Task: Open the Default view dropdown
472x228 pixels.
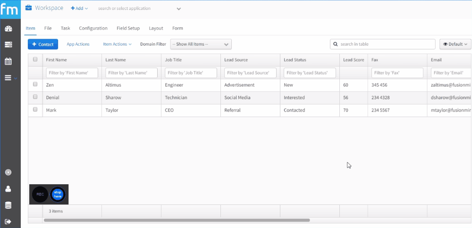Action: click(x=455, y=44)
